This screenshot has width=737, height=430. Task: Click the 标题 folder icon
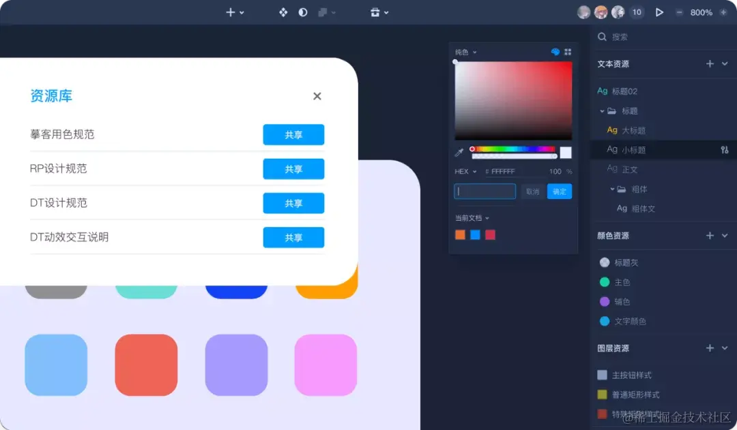coord(611,111)
